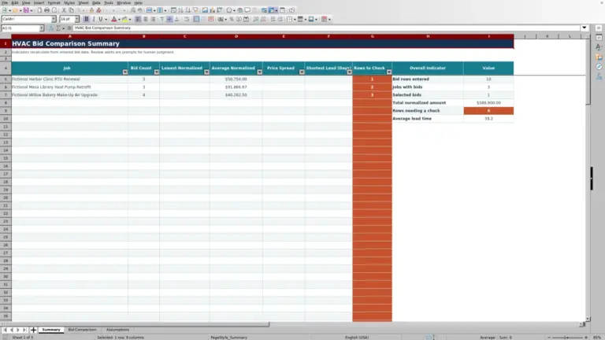Open the Job column filter dropdown
Viewport: 605px width, 340px height.
click(x=125, y=72)
